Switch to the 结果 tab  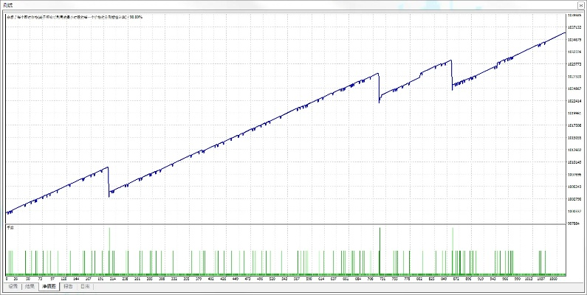coord(30,286)
